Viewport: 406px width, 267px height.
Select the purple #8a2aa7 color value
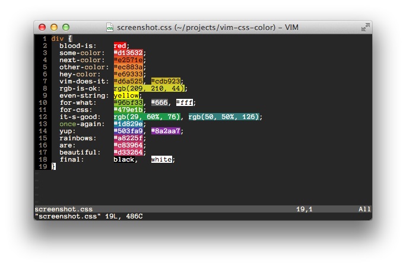[x=166, y=131]
